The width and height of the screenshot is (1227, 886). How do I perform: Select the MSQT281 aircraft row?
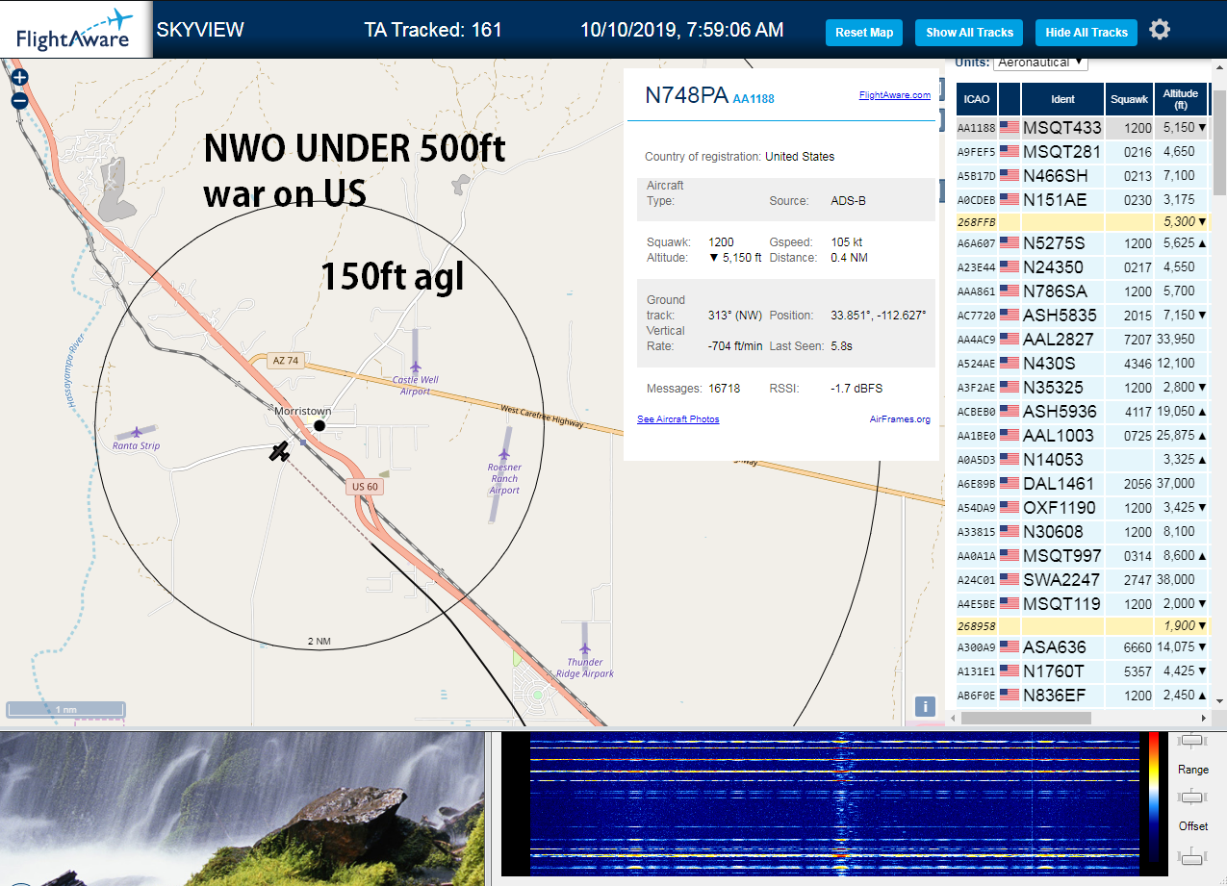(x=1083, y=151)
